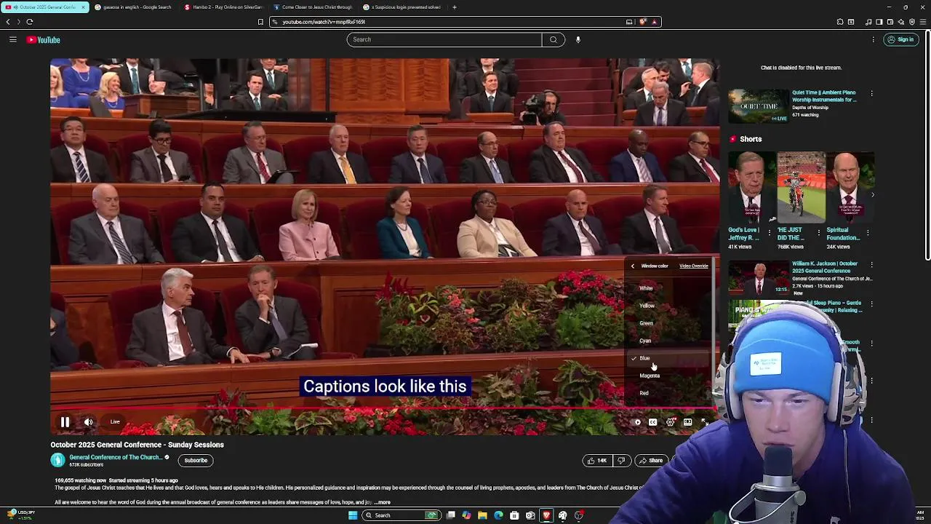Toggle the autoplay switch in the player

637,422
